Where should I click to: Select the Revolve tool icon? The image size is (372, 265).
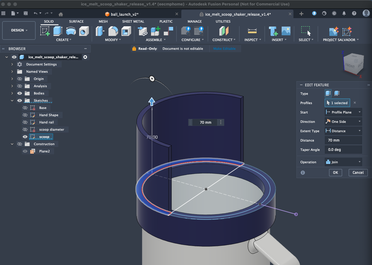pyautogui.click(x=71, y=31)
